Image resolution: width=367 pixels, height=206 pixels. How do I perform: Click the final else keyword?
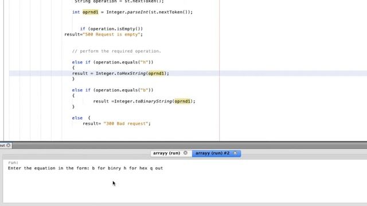(x=77, y=118)
